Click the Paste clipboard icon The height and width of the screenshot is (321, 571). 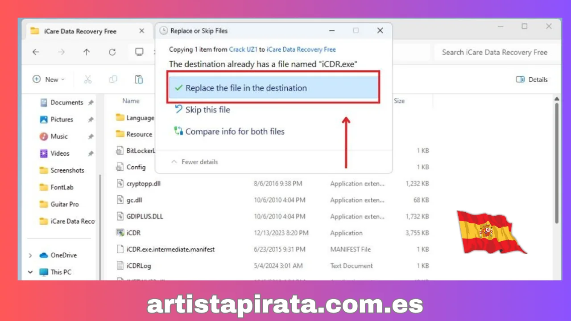[139, 79]
